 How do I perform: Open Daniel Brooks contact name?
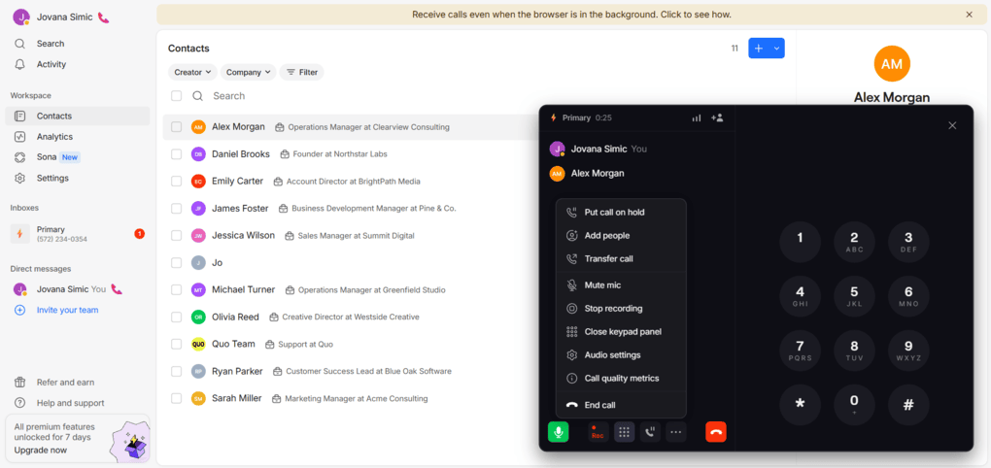click(241, 154)
